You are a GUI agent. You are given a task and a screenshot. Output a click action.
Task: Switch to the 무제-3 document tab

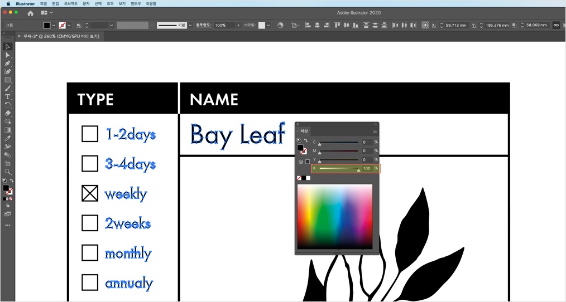61,36
